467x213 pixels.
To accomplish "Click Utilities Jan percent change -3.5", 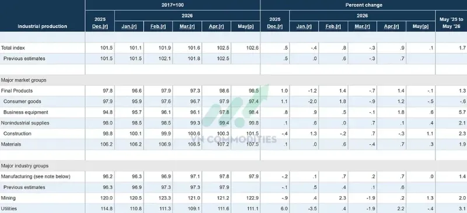I will [x=312, y=208].
